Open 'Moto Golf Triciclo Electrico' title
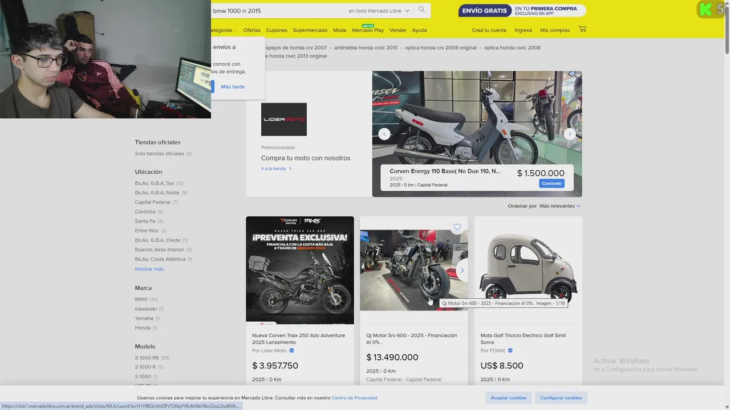The height and width of the screenshot is (410, 730). (x=523, y=339)
